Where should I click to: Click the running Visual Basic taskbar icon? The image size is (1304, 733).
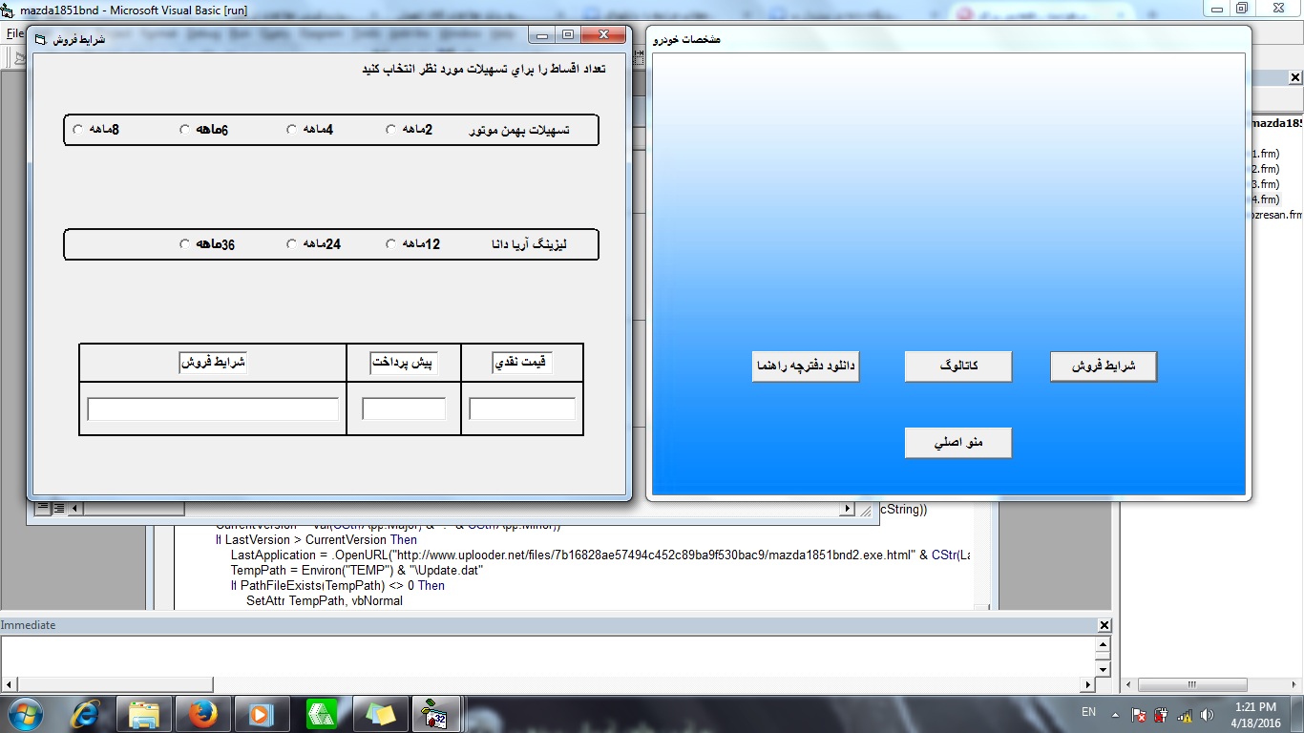435,714
